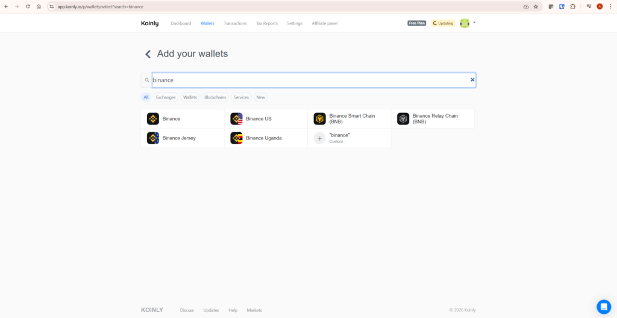Choose Binance Uganda text label
This screenshot has height=318, width=617.
264,138
